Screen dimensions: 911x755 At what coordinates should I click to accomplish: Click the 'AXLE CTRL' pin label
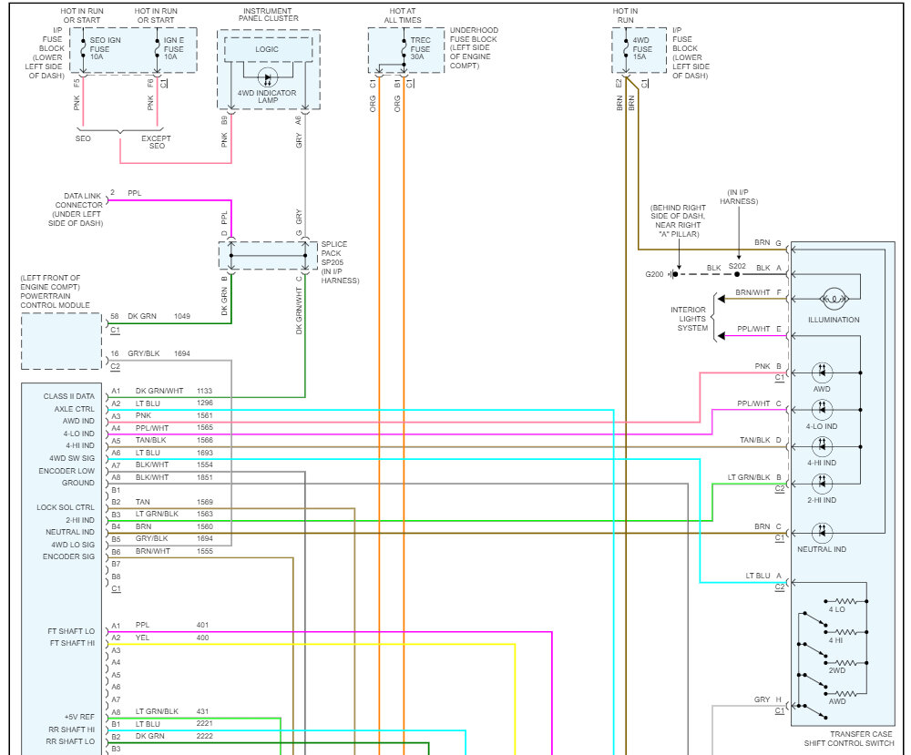pos(75,409)
